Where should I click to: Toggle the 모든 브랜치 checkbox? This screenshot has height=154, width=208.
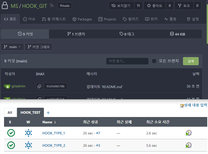[x=154, y=61]
